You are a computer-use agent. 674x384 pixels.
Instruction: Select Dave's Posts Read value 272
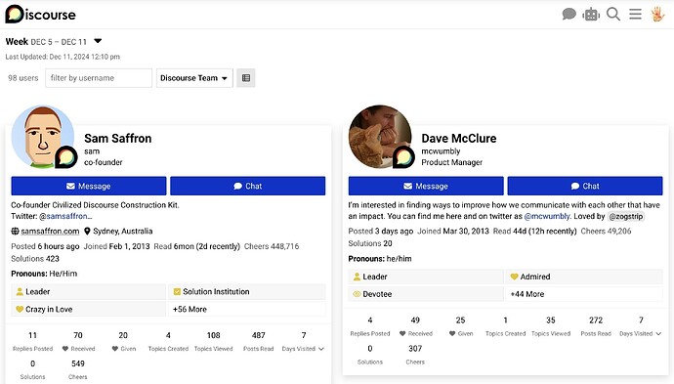596,320
